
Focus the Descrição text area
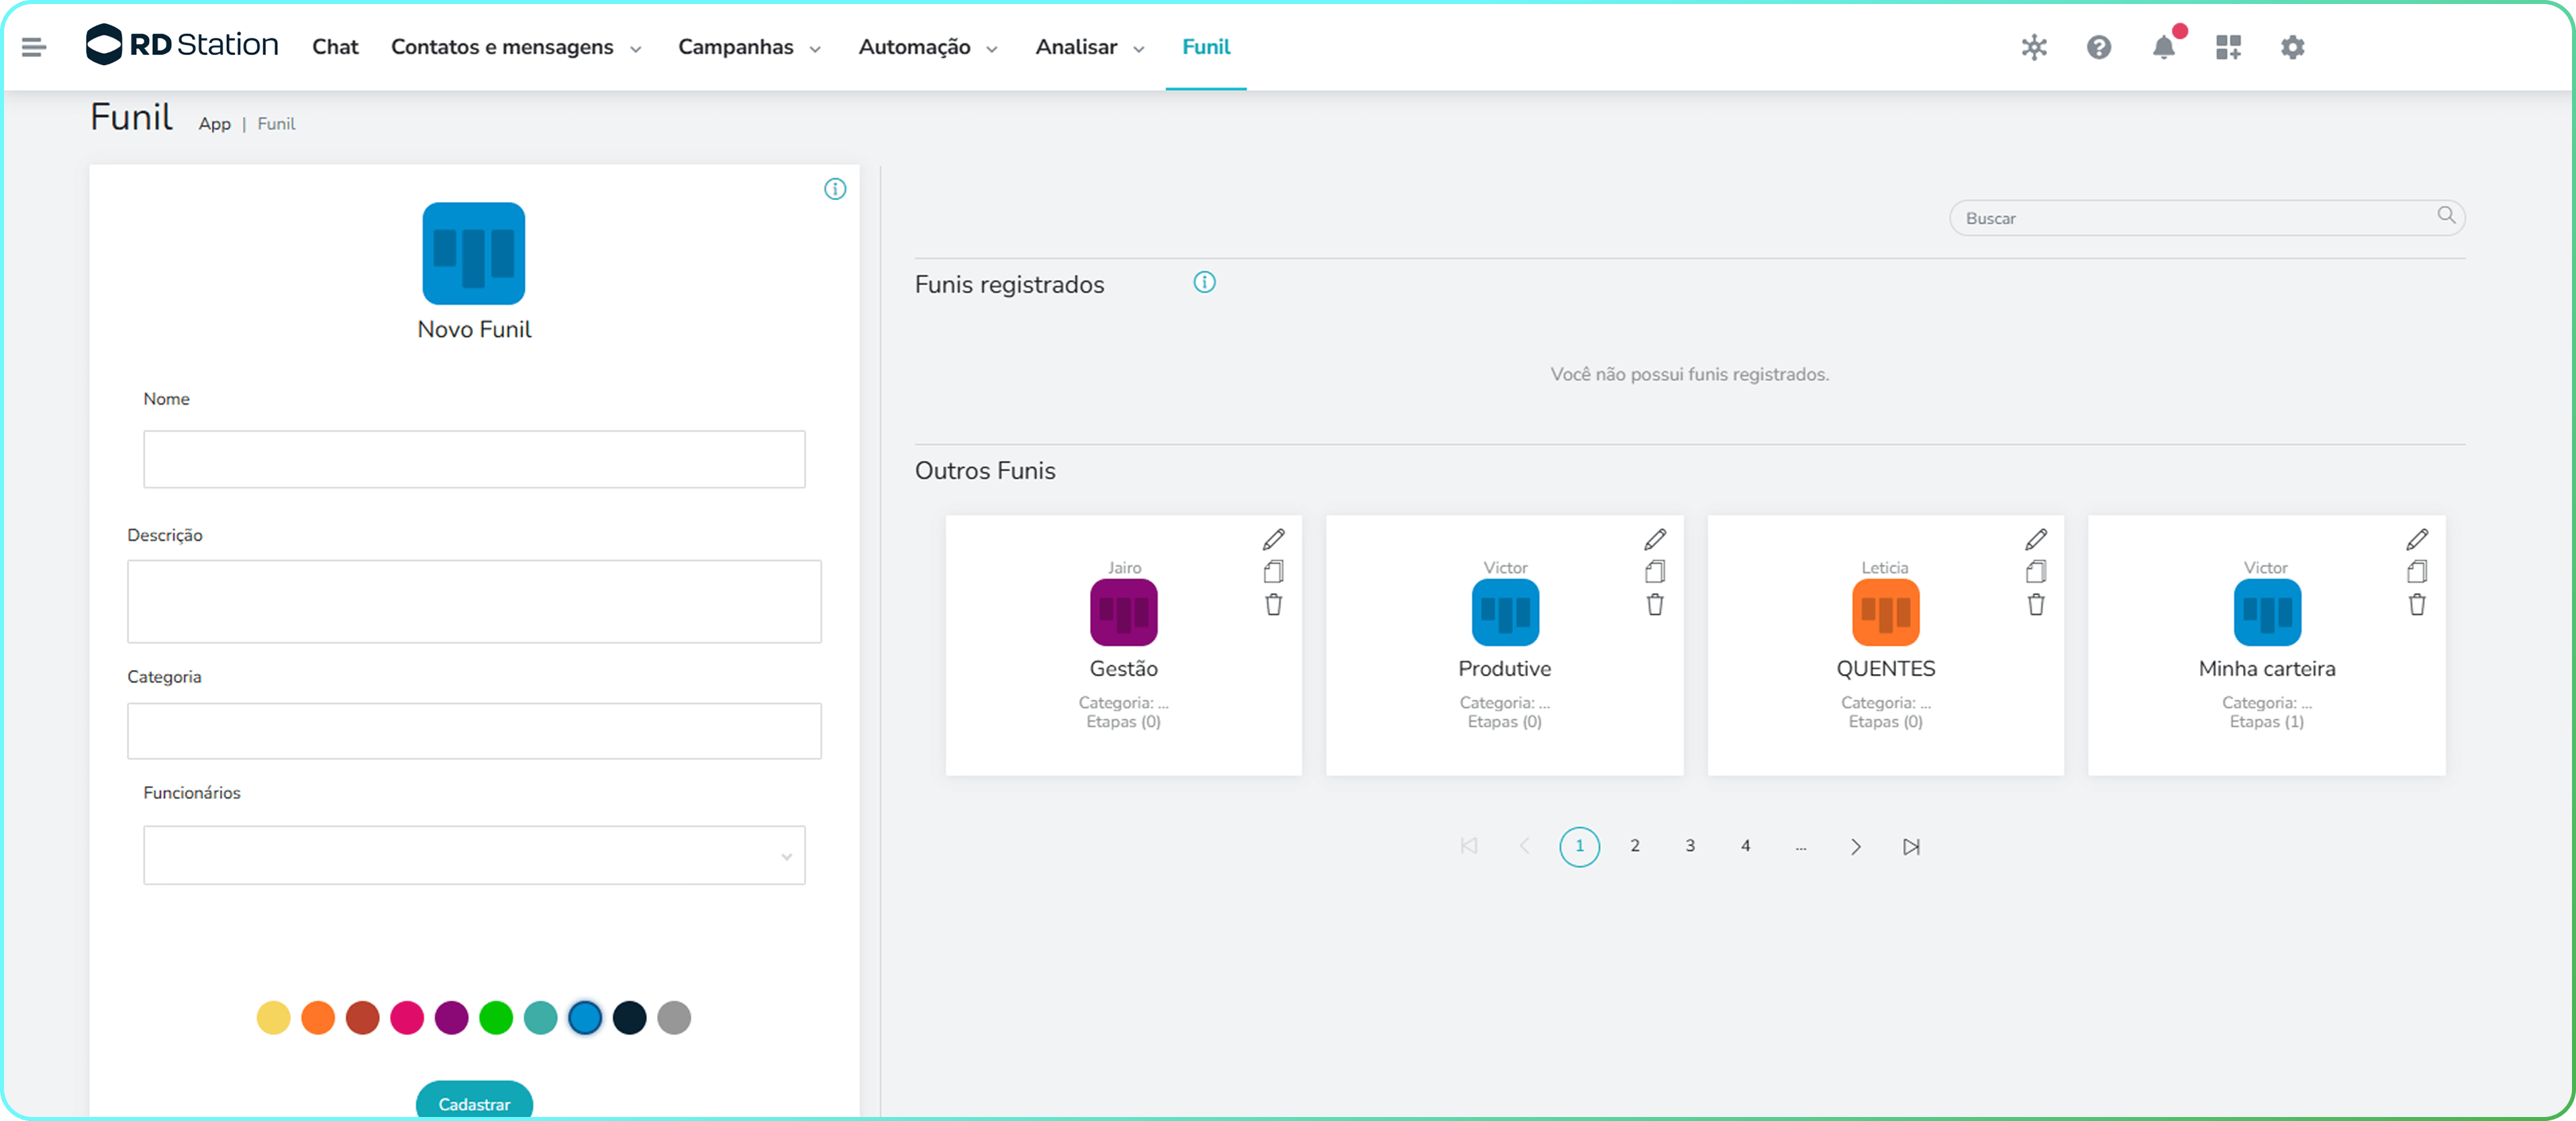(474, 601)
